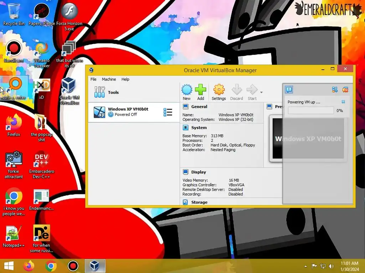Click the VirtualBox taskbar button
The width and height of the screenshot is (365, 273).
(x=95, y=266)
